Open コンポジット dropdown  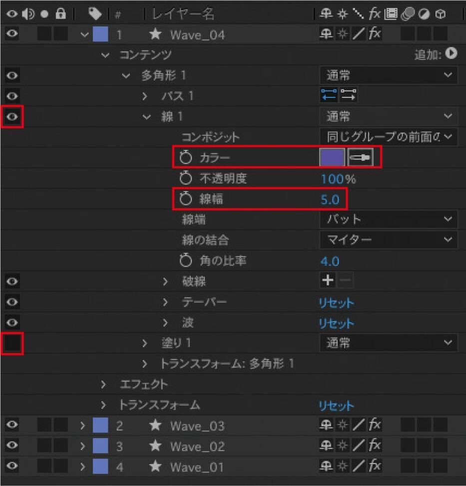coord(389,137)
